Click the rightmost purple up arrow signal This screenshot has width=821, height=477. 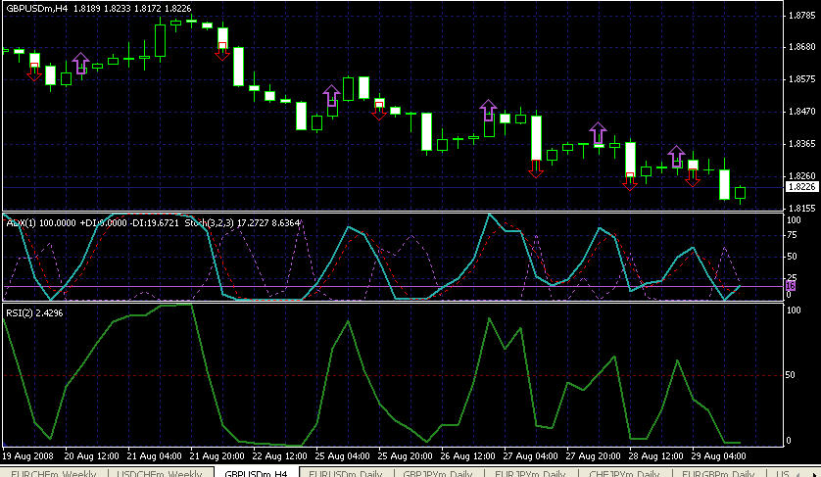click(676, 157)
